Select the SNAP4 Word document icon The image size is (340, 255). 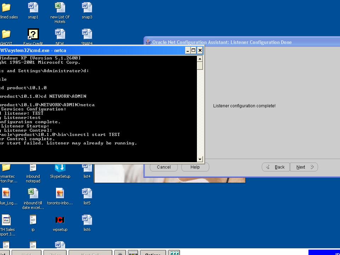coord(87,34)
